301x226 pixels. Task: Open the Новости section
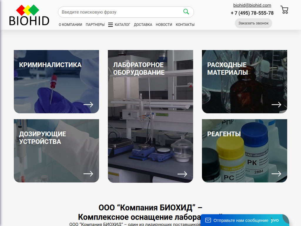pos(164,25)
